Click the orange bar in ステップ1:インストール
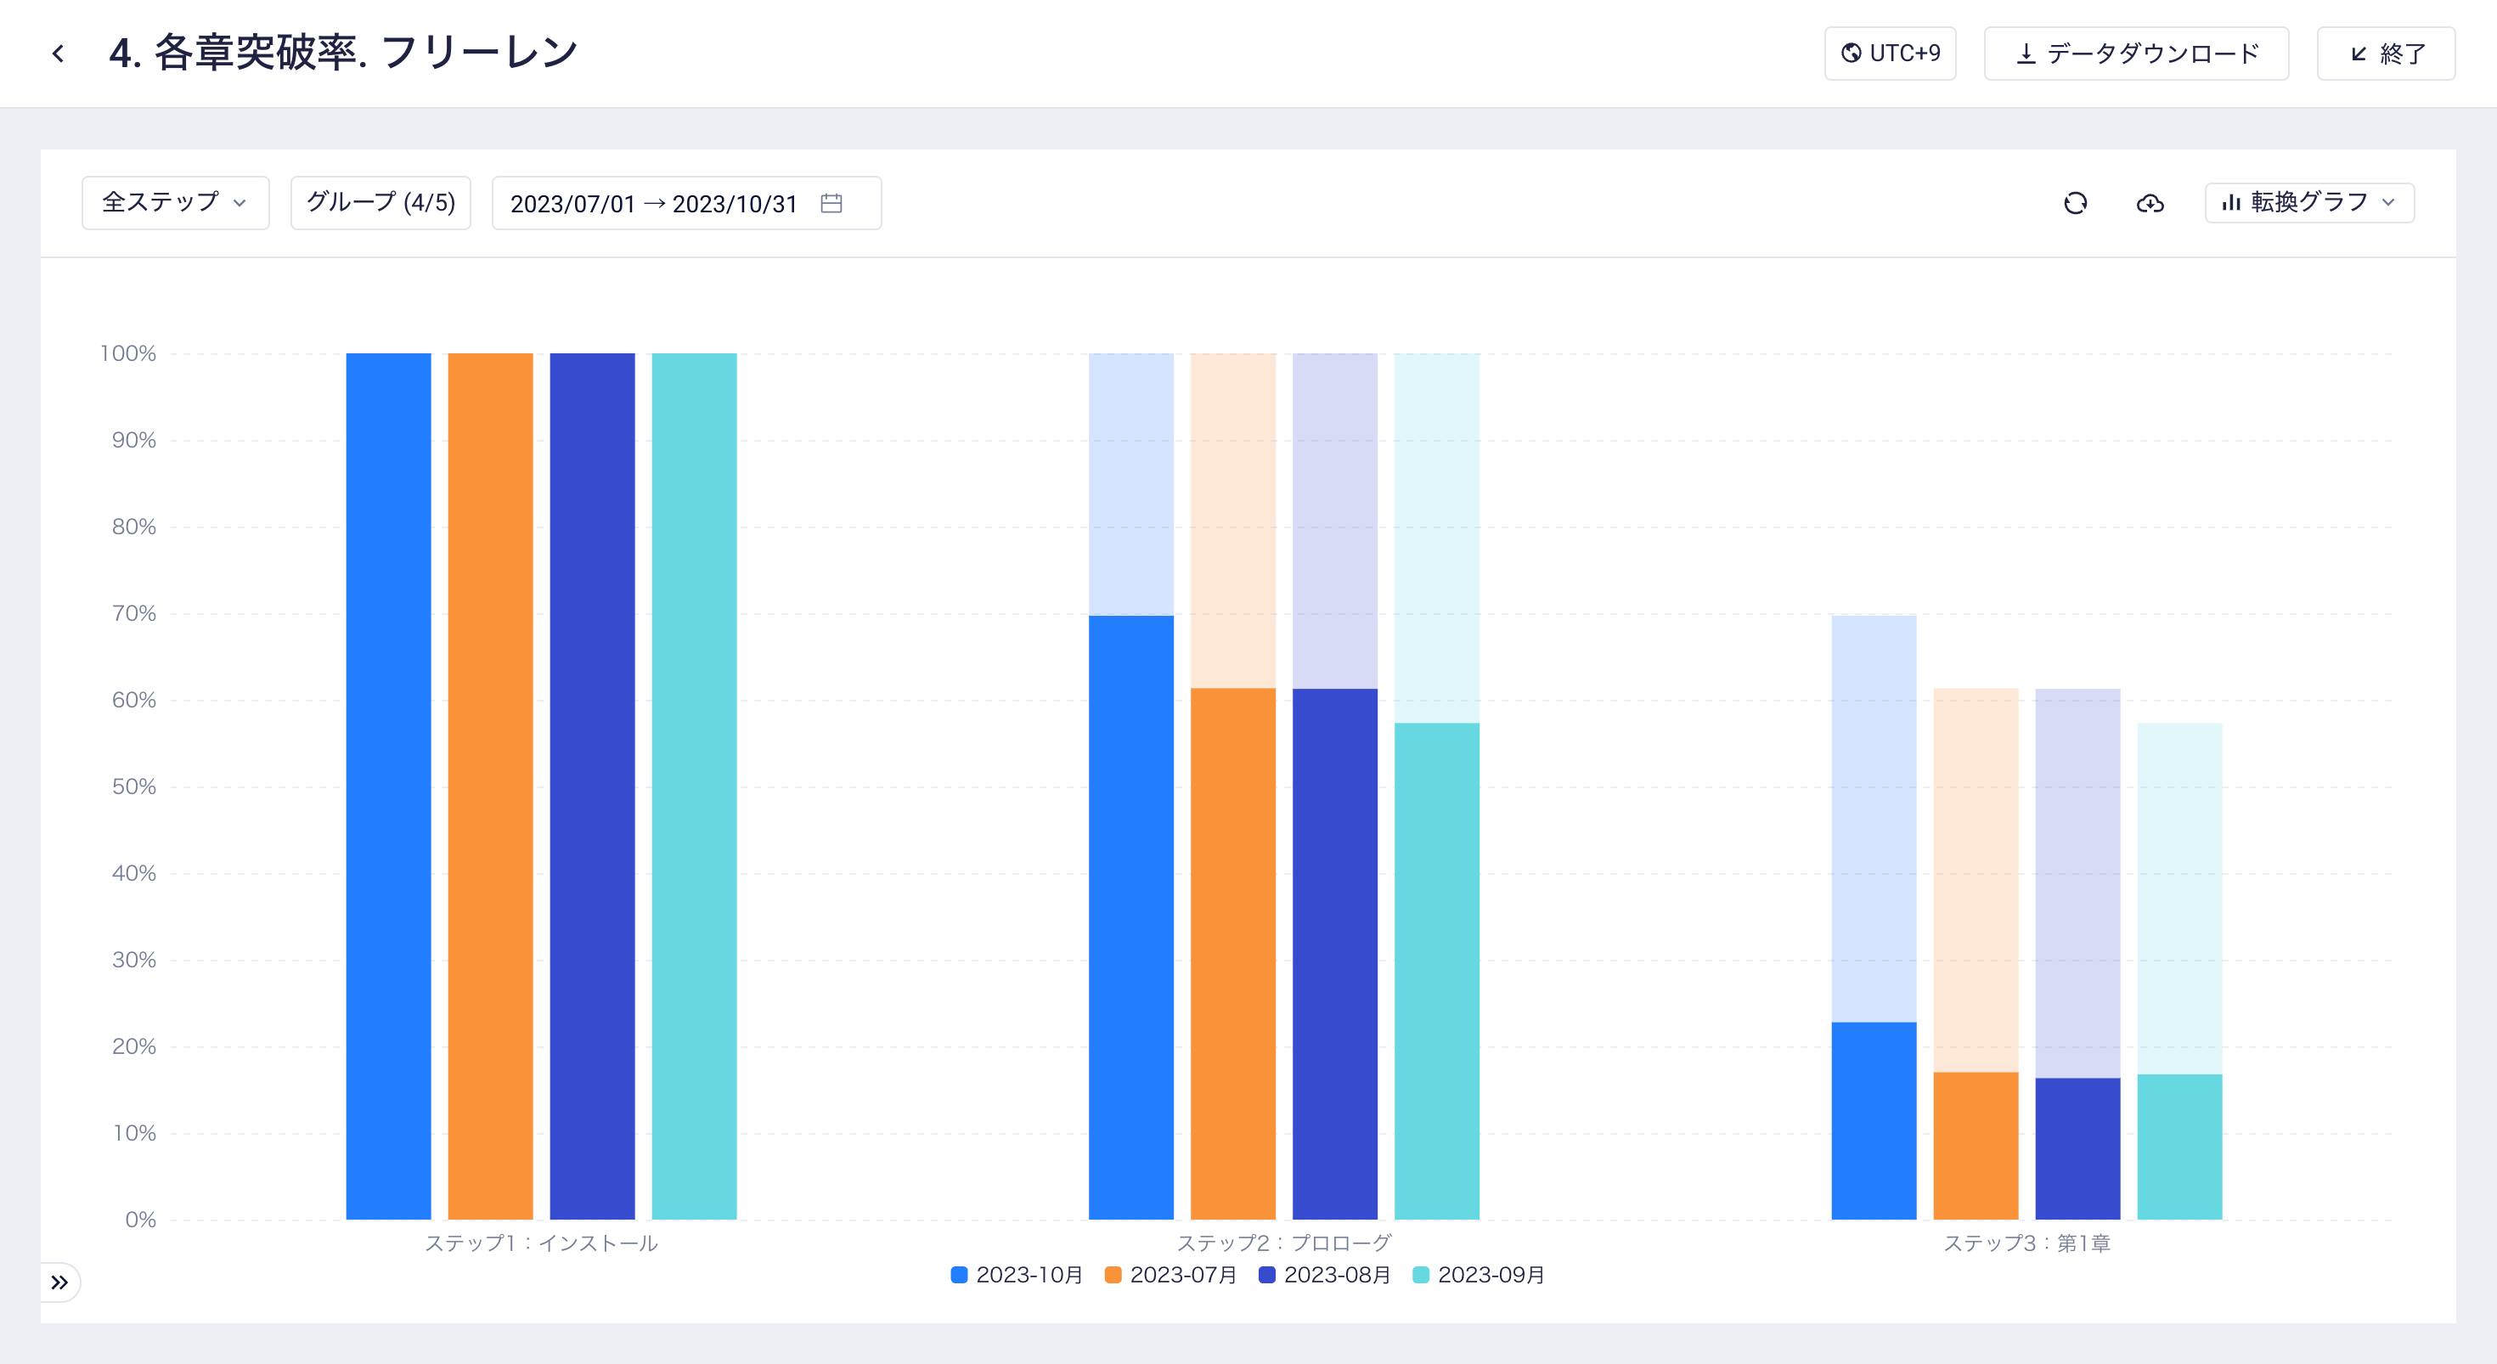This screenshot has height=1364, width=2497. point(491,786)
